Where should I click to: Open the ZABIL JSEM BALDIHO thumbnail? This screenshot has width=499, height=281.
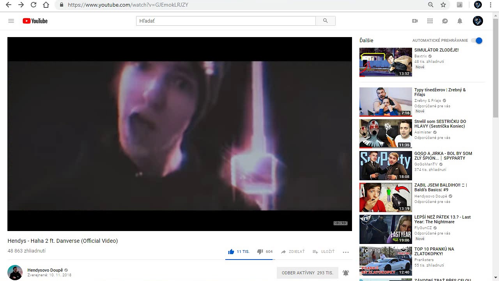click(x=386, y=197)
